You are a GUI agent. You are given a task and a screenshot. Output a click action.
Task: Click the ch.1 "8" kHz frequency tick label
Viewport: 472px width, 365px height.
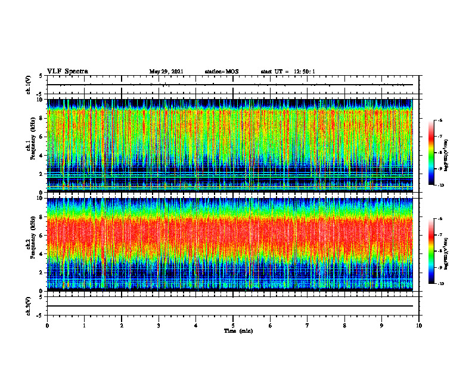point(42,118)
